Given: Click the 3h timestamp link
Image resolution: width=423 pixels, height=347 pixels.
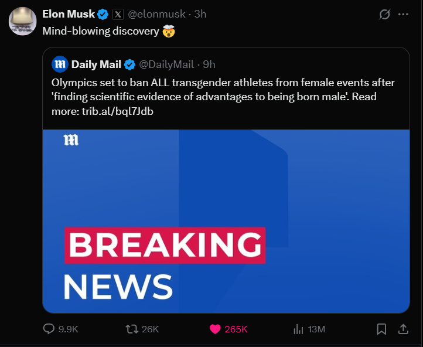Looking at the screenshot, I should pos(200,14).
